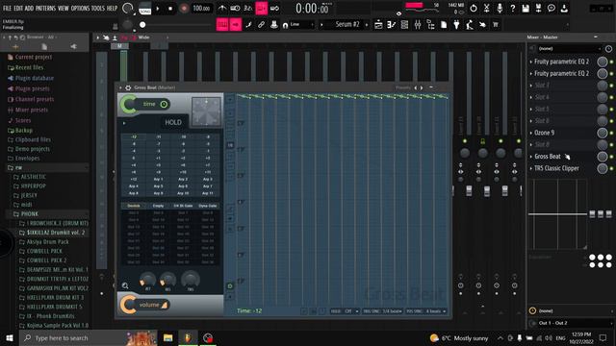Viewport: 616px width, 346px height.
Task: Stop playback with the stop button
Action: pyautogui.click(x=170, y=9)
